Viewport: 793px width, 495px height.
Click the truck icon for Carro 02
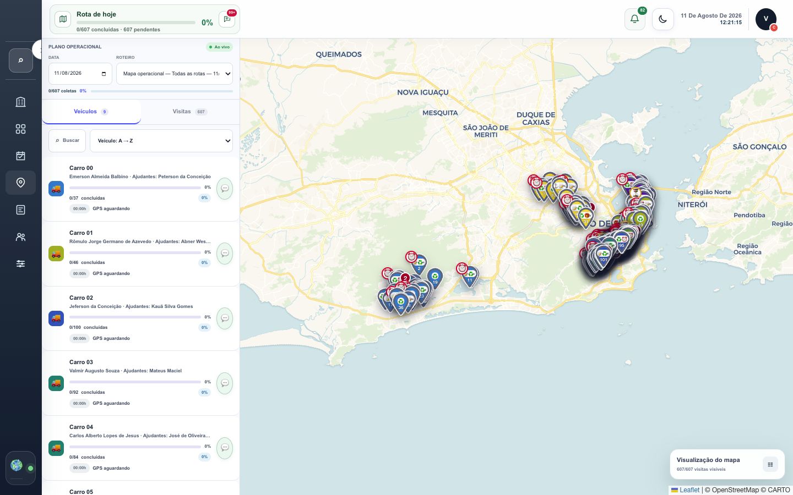pyautogui.click(x=56, y=318)
